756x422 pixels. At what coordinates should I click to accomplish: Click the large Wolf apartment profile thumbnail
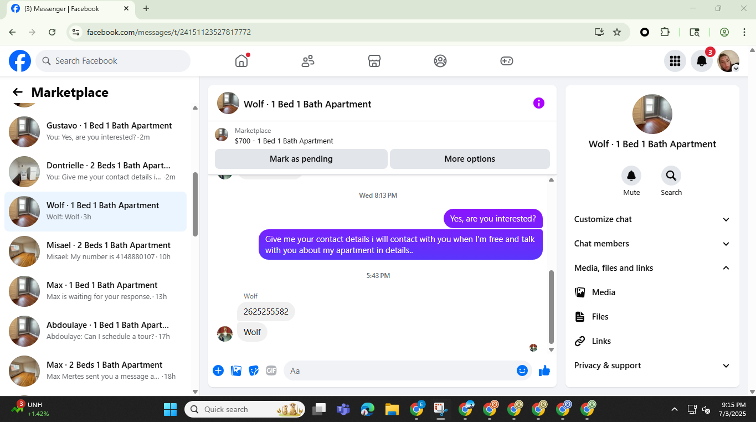coord(652,114)
